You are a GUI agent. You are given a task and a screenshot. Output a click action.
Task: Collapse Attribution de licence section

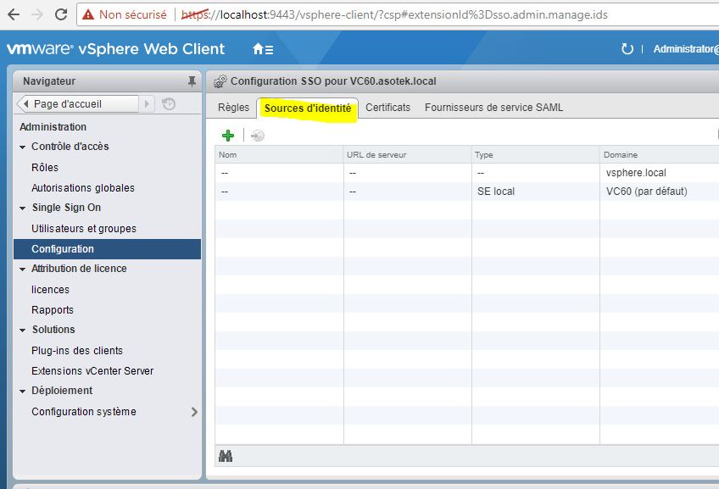[22, 269]
